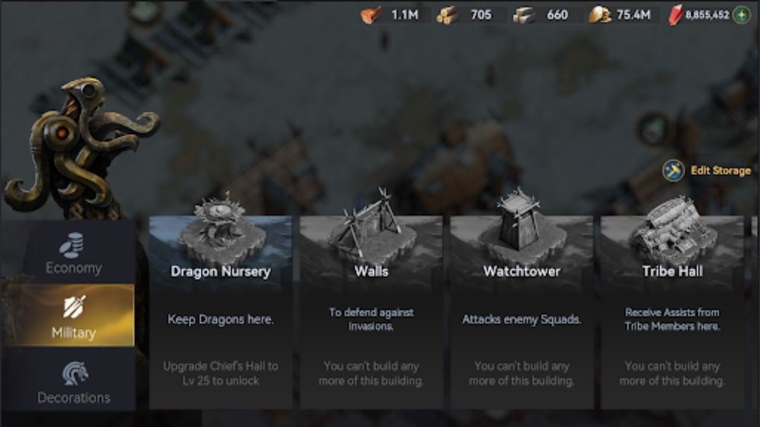Tap the iron ingots resource icon
760x427 pixels.
pyautogui.click(x=524, y=15)
